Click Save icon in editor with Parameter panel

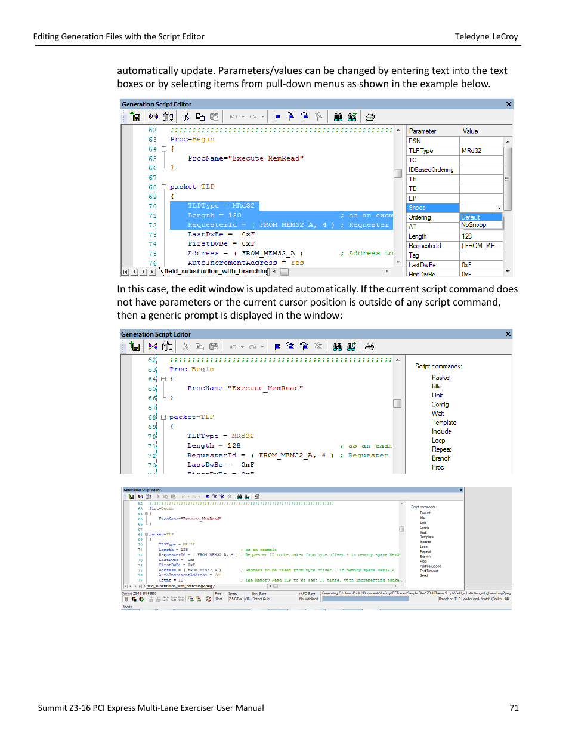[x=136, y=117]
